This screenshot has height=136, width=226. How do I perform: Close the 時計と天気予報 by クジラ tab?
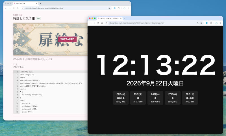121,18
